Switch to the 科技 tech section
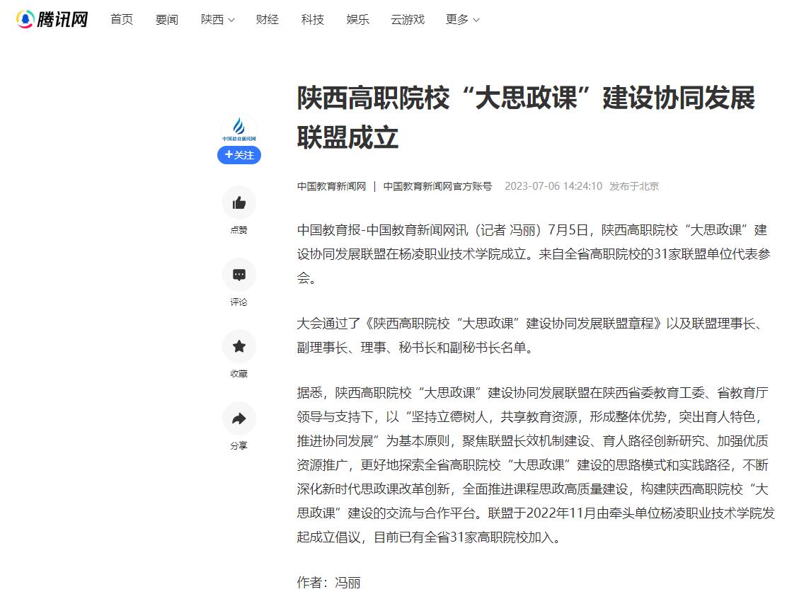The height and width of the screenshot is (599, 787). point(313,20)
